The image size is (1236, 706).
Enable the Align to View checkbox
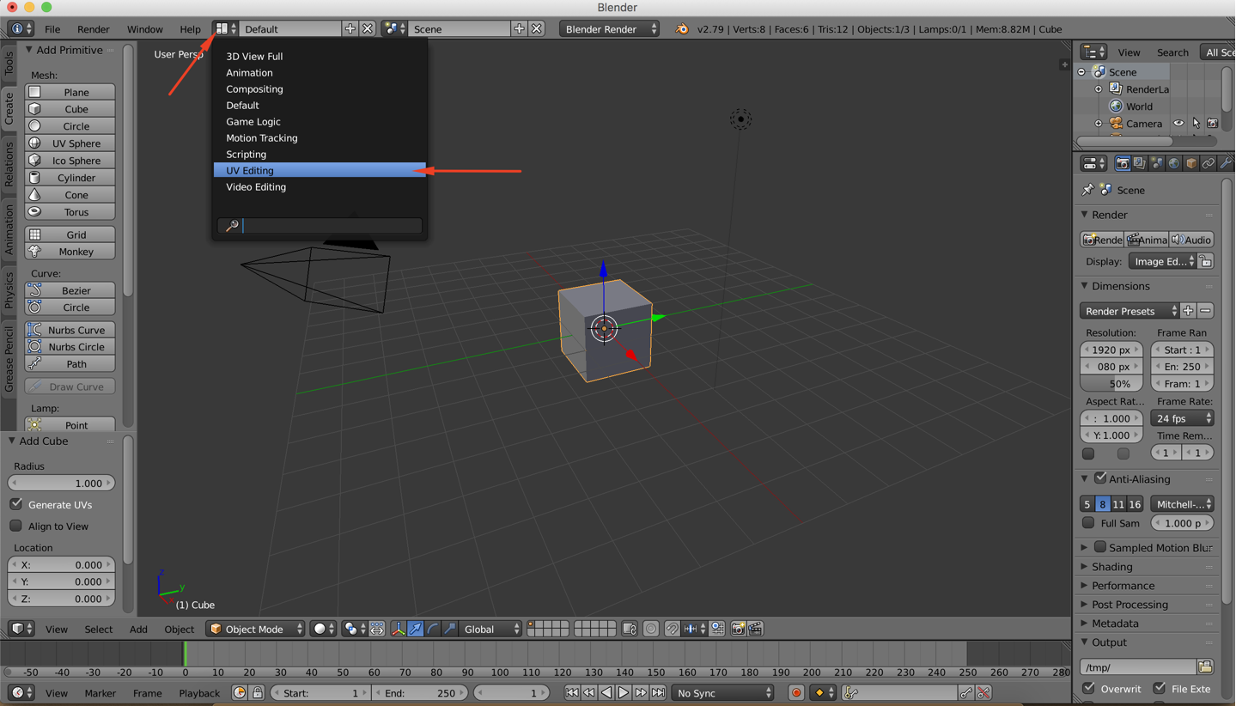pos(16,526)
